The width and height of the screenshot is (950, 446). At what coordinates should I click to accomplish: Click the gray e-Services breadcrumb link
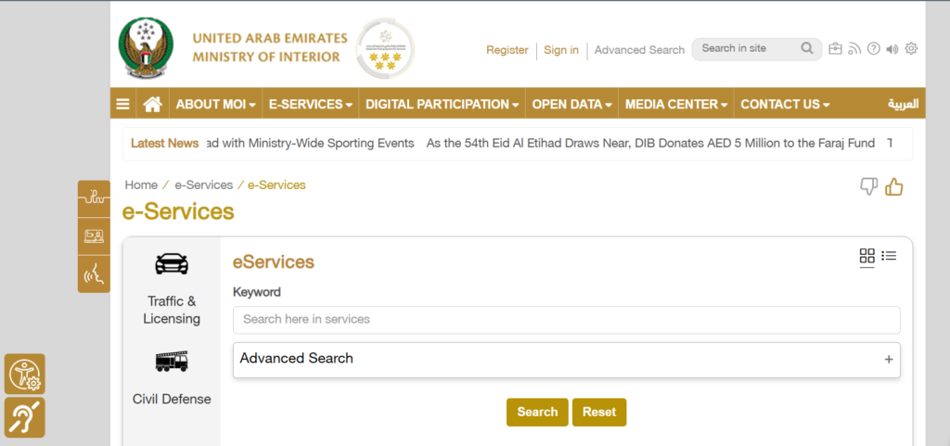[203, 185]
